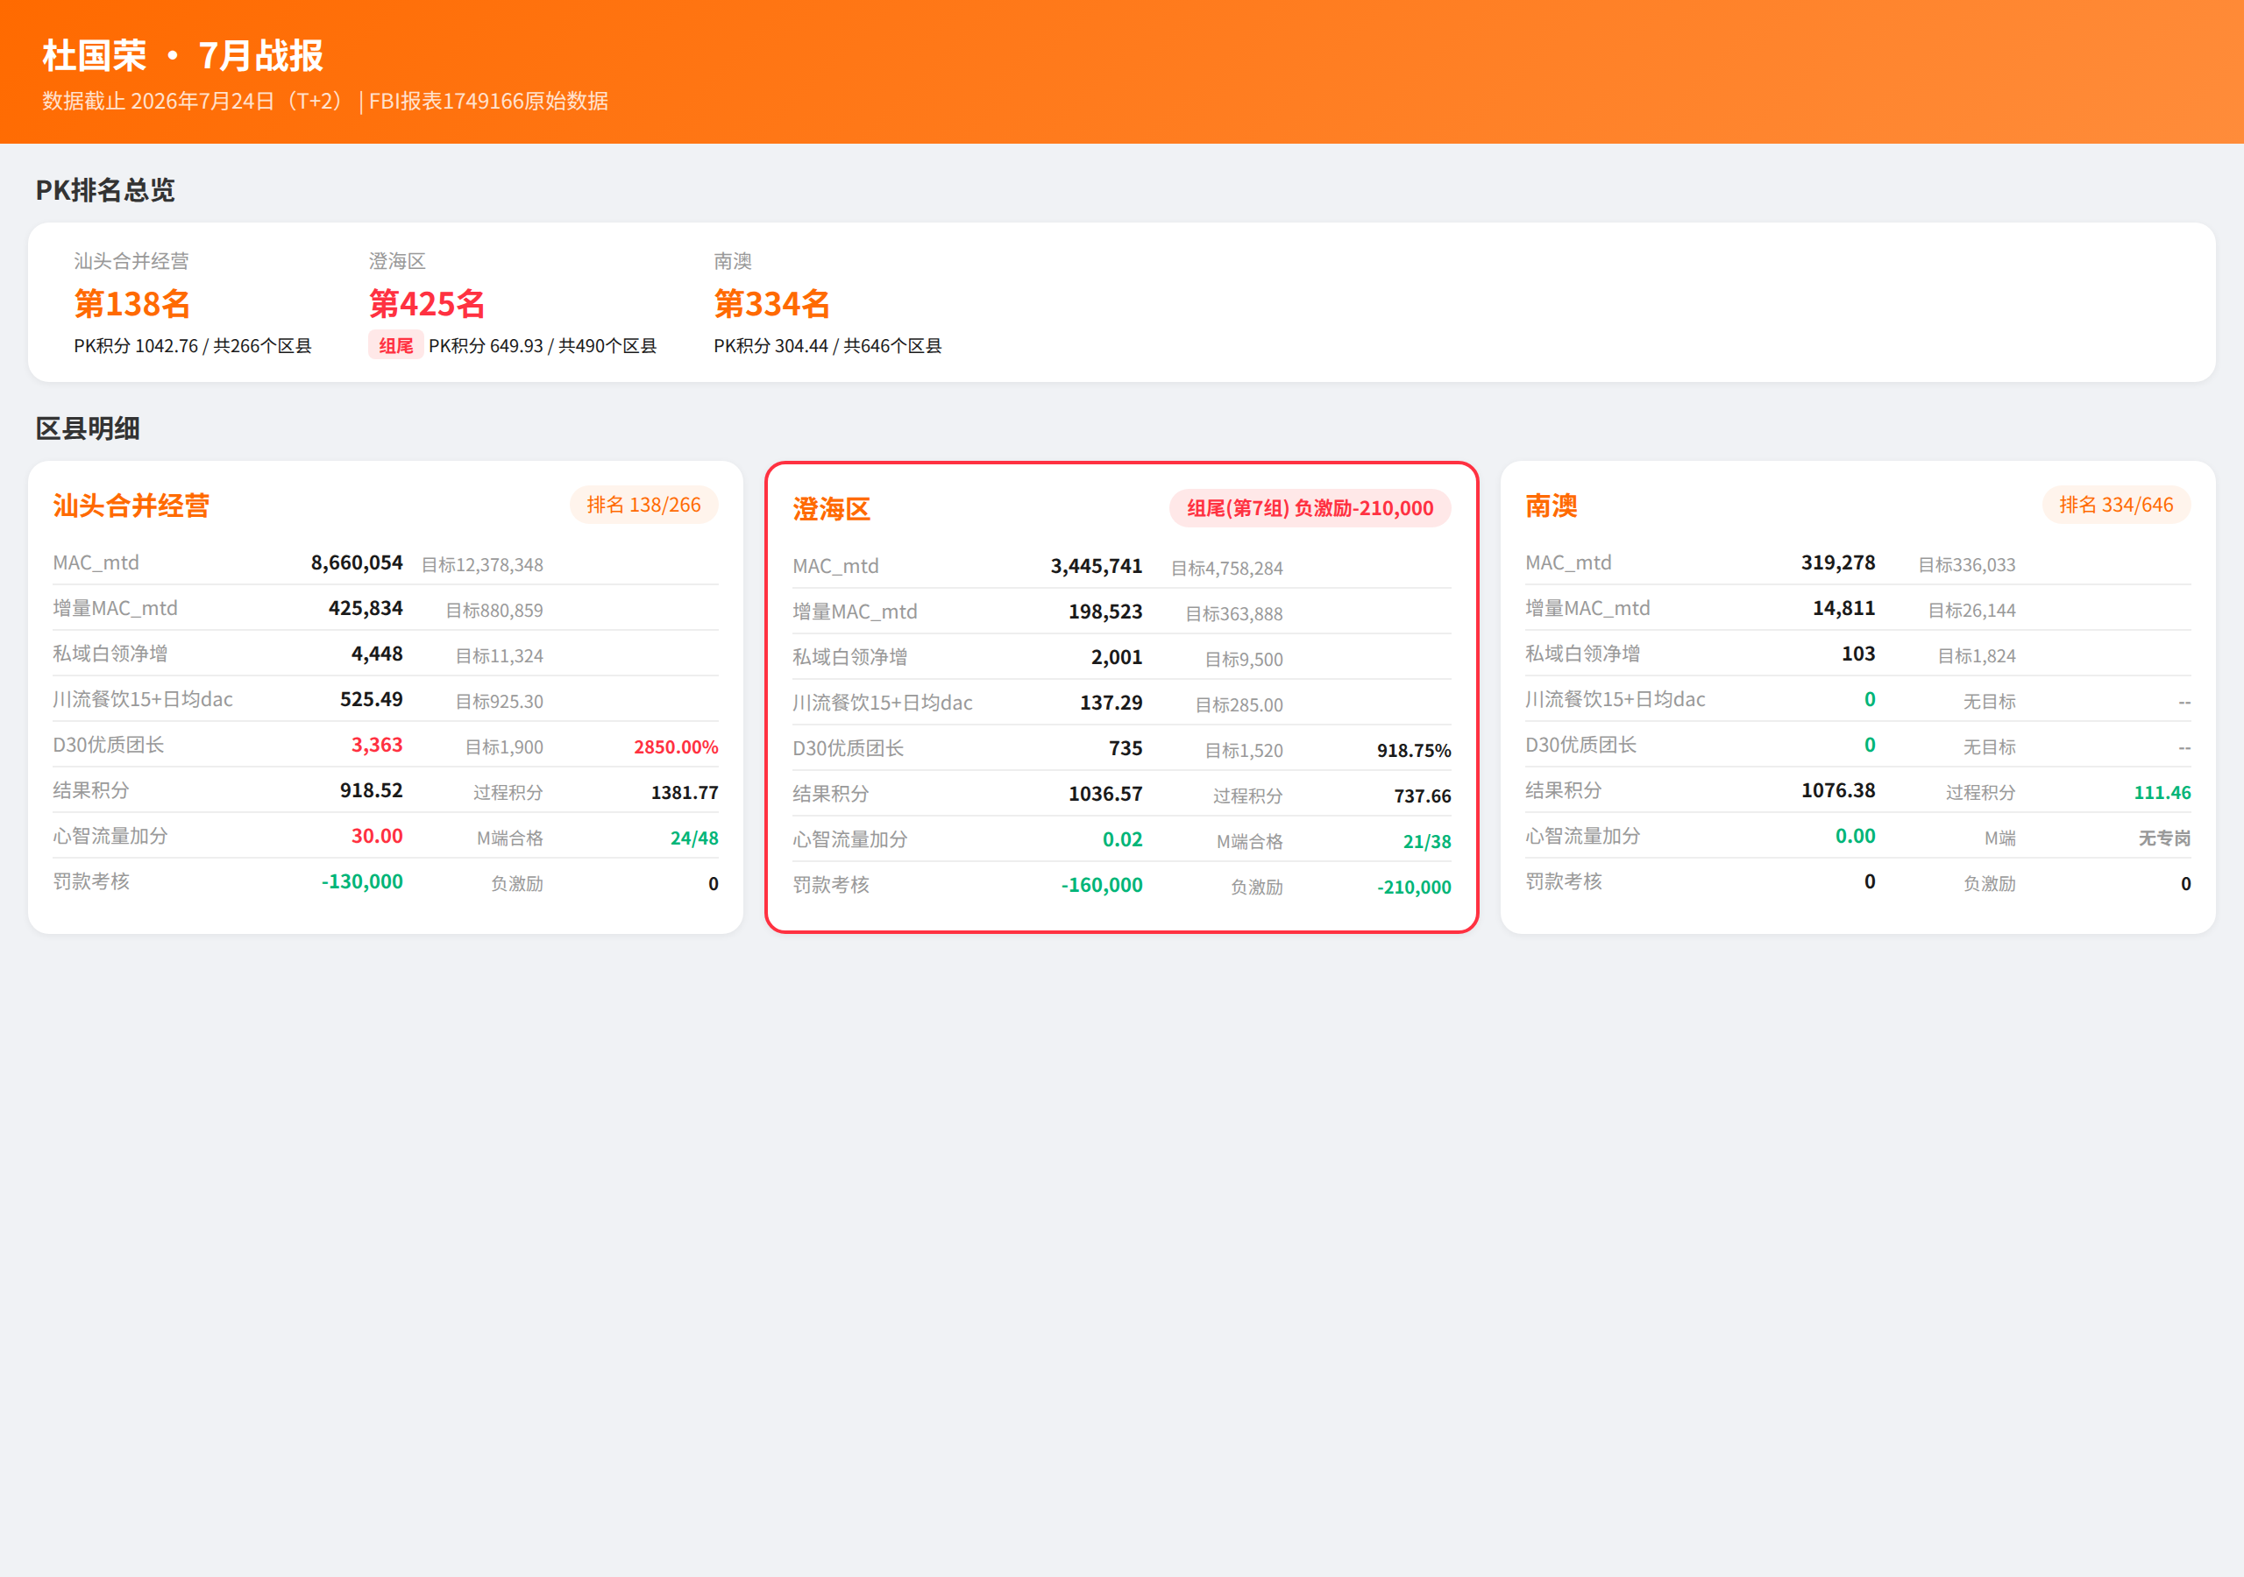Click PK积分 304.44 / 共646个区县 text
This screenshot has width=2244, height=1577.
[x=827, y=346]
